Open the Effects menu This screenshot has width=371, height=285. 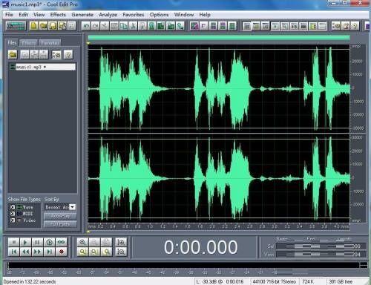[58, 15]
